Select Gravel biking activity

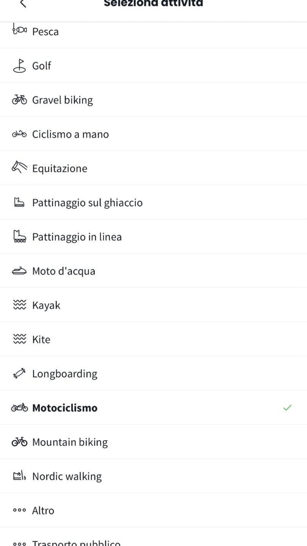click(x=62, y=100)
